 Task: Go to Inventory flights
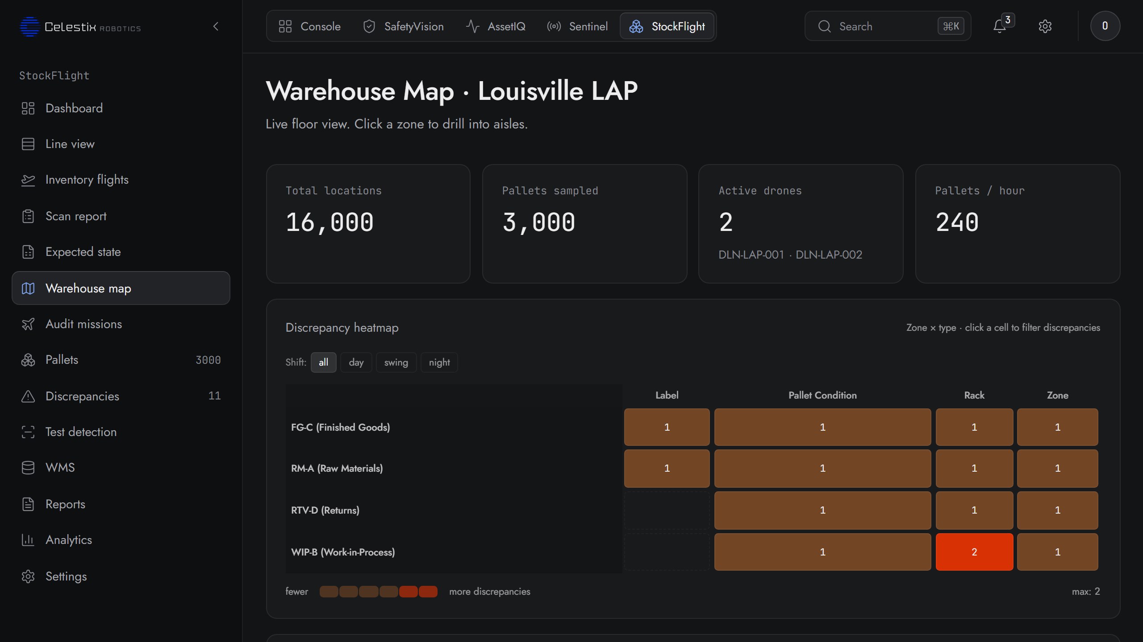(121, 180)
